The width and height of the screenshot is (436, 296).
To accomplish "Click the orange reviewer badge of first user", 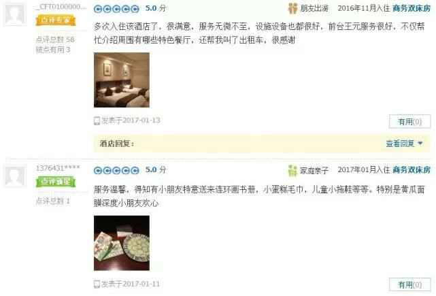I will pos(56,20).
